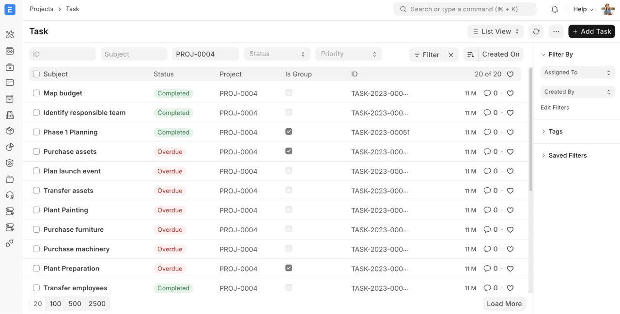Toggle the select-all checkbox in header
Image resolution: width=620 pixels, height=314 pixels.
point(36,74)
